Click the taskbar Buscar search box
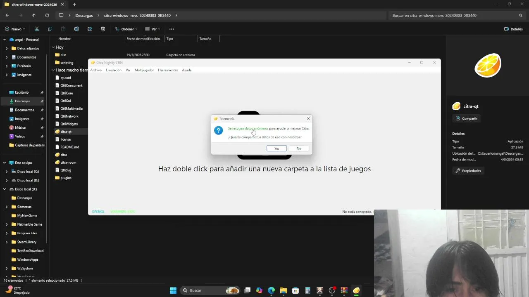This screenshot has width=529, height=297. tap(211, 290)
